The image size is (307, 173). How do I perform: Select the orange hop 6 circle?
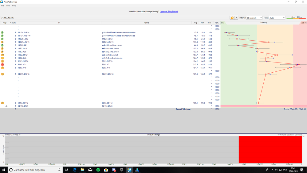pos(2,42)
